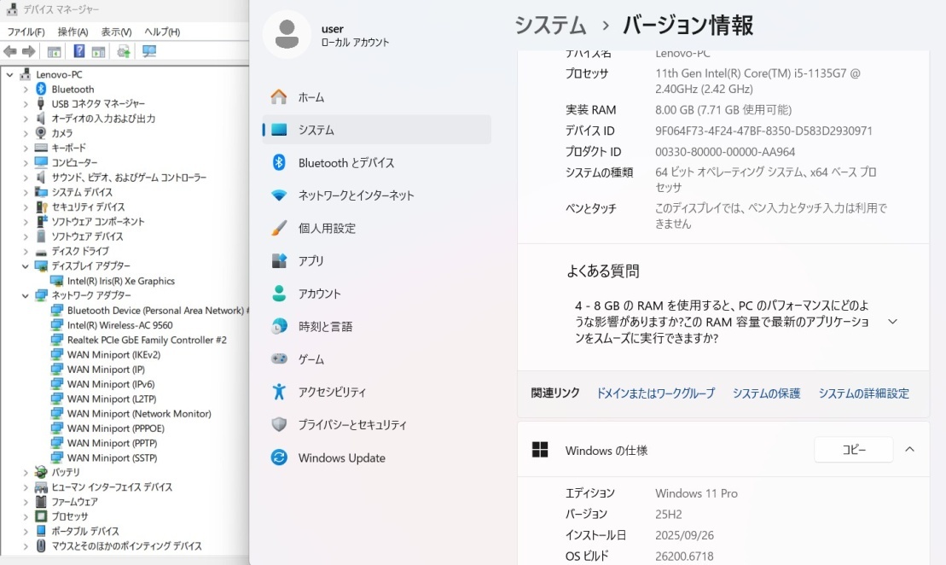Open Help documentation icon in Device Manager
This screenshot has height=565, width=946.
click(x=78, y=51)
